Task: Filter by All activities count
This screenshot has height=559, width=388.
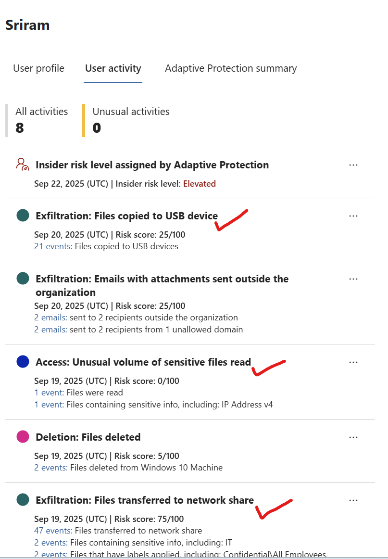Action: click(x=41, y=120)
